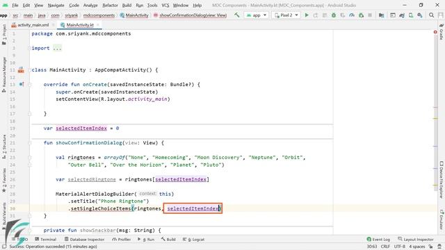445x250 pixels.
Task: Open the Refactor menu
Action: point(110,5)
